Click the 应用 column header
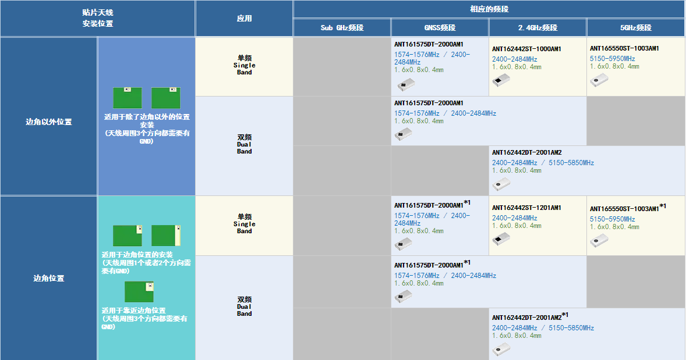Viewport: 686px width, 360px height. (x=244, y=19)
